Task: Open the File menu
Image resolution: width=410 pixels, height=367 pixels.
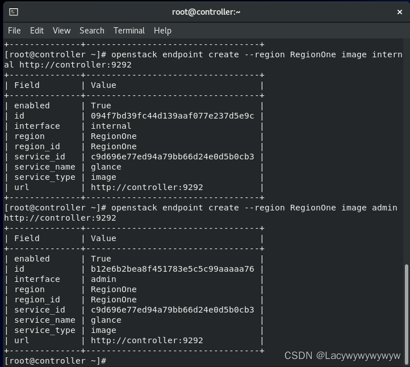Action: pyautogui.click(x=14, y=31)
